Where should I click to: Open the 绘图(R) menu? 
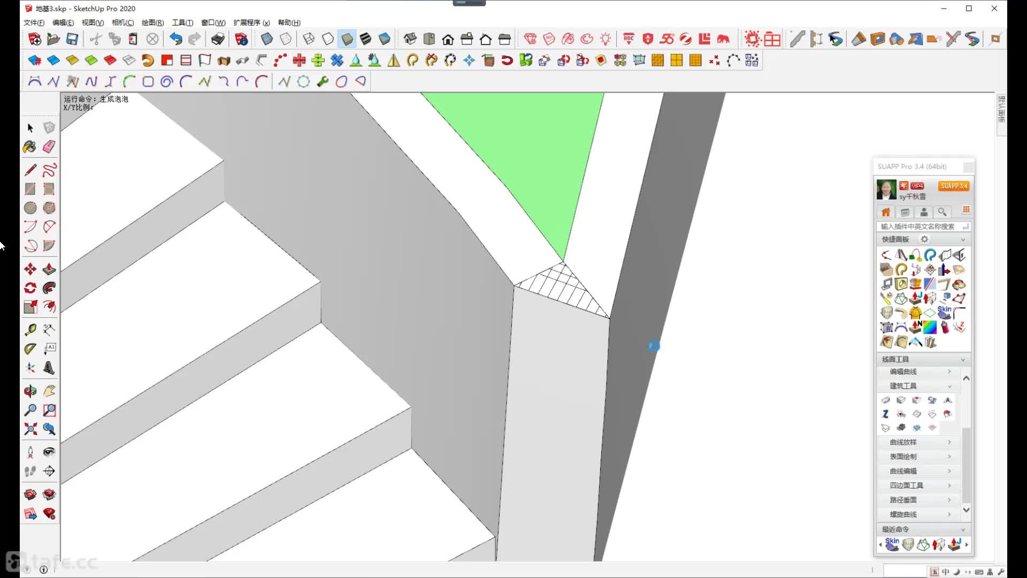[x=152, y=22]
